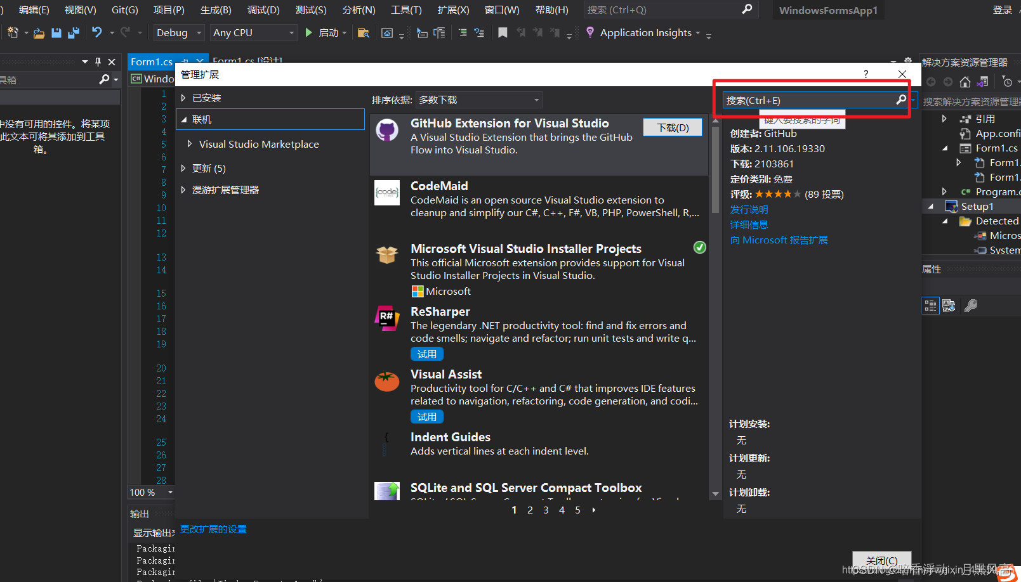
Task: Click the Application Insights lightbulb icon
Action: point(590,32)
